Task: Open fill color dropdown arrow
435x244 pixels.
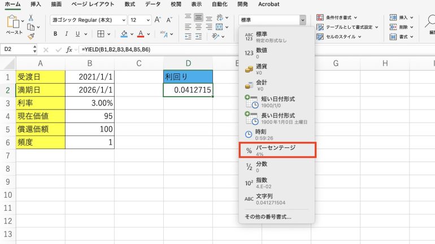Action: click(x=132, y=34)
